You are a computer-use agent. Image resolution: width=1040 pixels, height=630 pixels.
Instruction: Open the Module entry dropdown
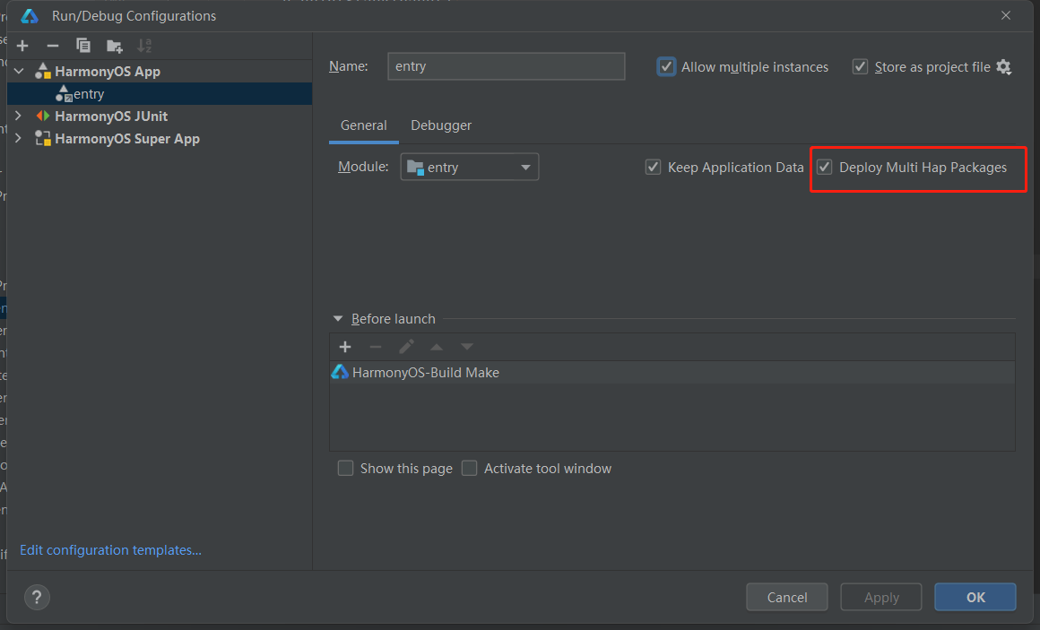coord(470,167)
